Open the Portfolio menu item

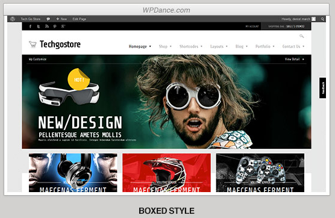click(x=265, y=46)
